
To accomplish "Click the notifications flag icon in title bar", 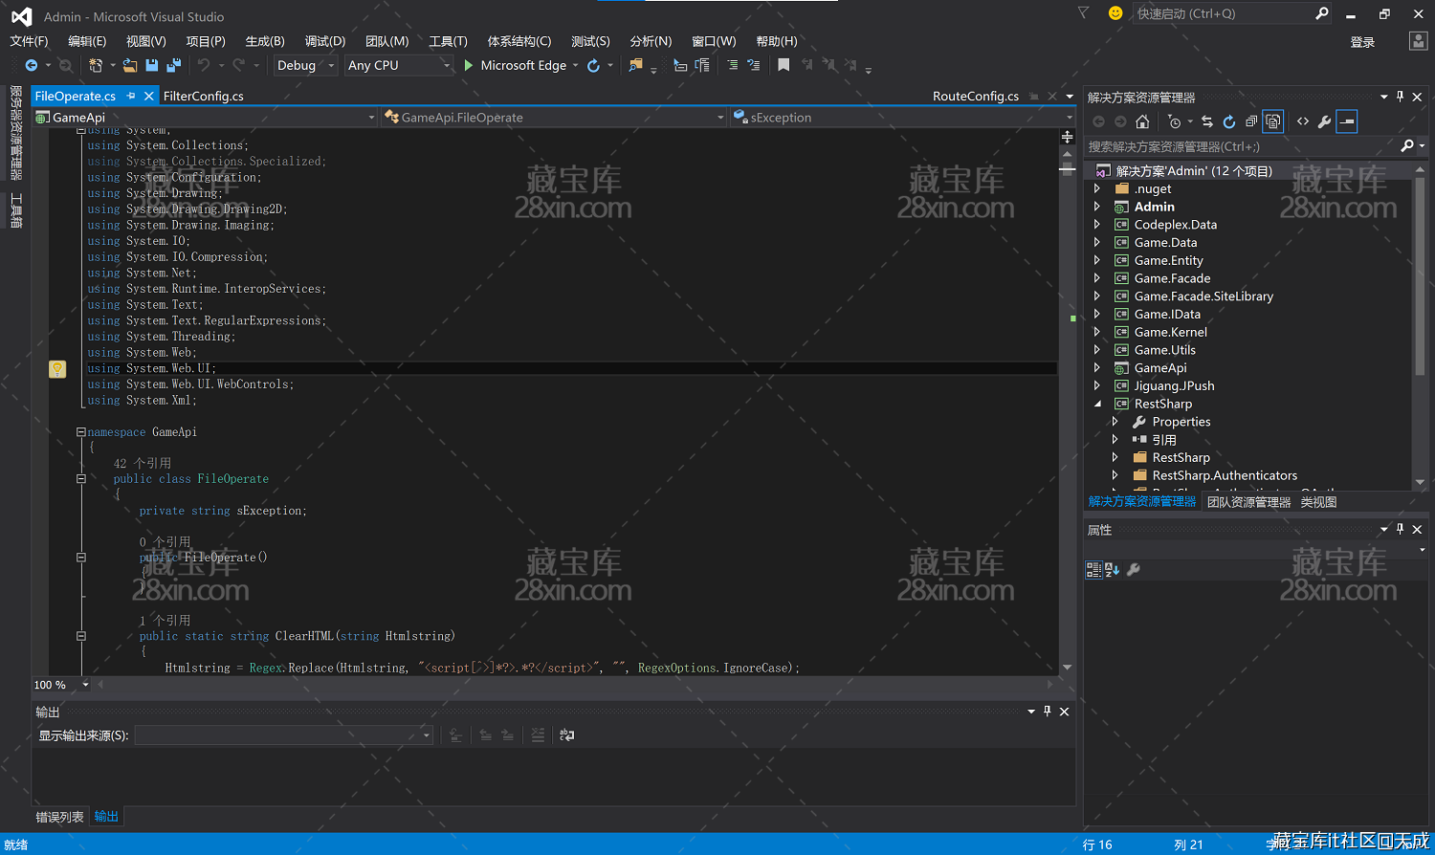I will pyautogui.click(x=1083, y=13).
